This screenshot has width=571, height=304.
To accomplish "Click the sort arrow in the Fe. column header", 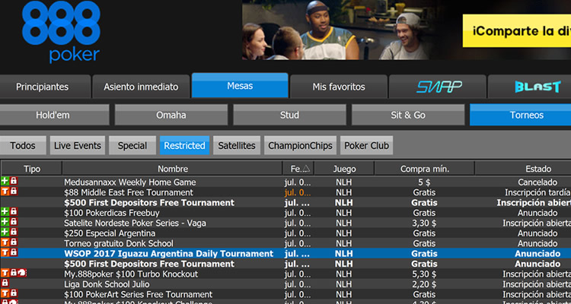I will 306,169.
